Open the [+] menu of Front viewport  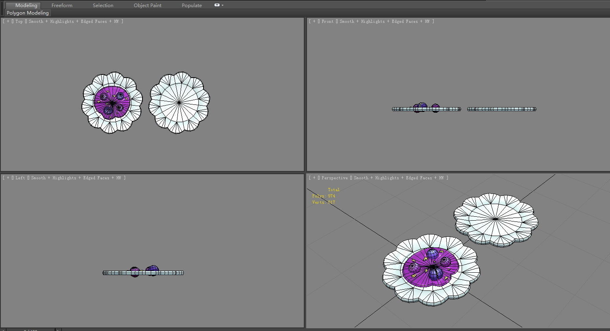(x=314, y=21)
